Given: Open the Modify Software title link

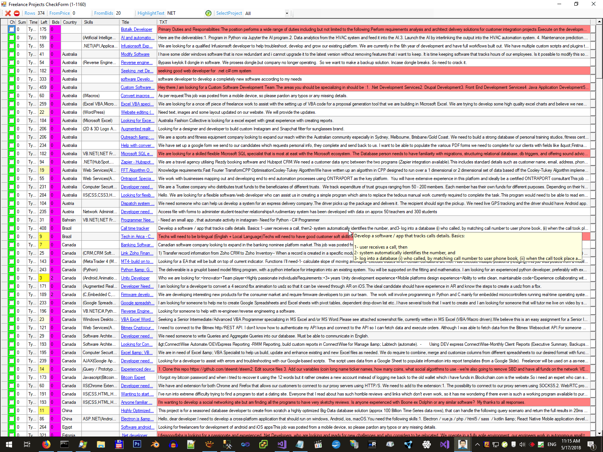Looking at the screenshot, I should tap(135, 54).
